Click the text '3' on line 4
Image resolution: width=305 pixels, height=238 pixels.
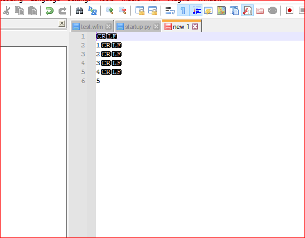tap(98, 63)
